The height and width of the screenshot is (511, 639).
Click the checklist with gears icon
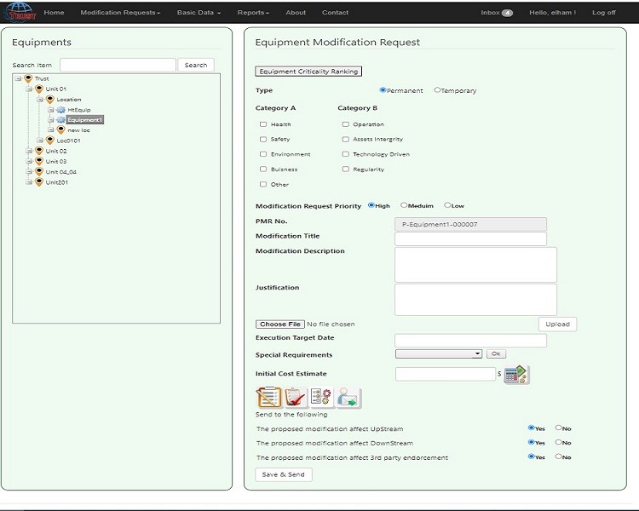click(321, 397)
